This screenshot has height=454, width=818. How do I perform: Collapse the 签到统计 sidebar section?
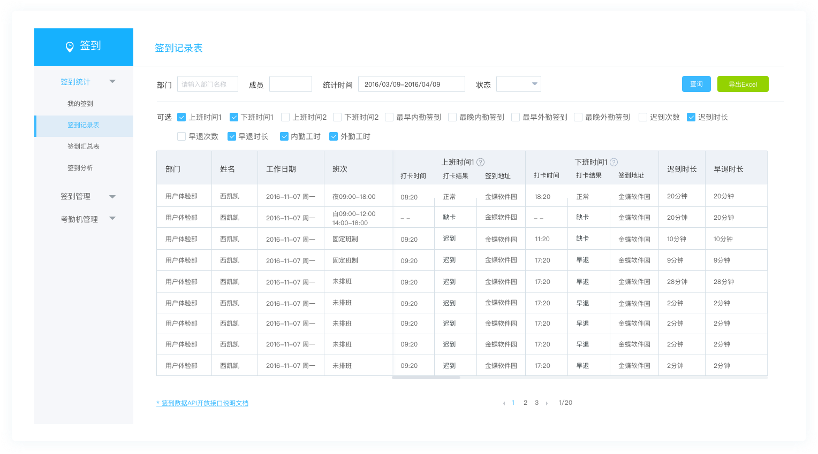click(x=112, y=81)
